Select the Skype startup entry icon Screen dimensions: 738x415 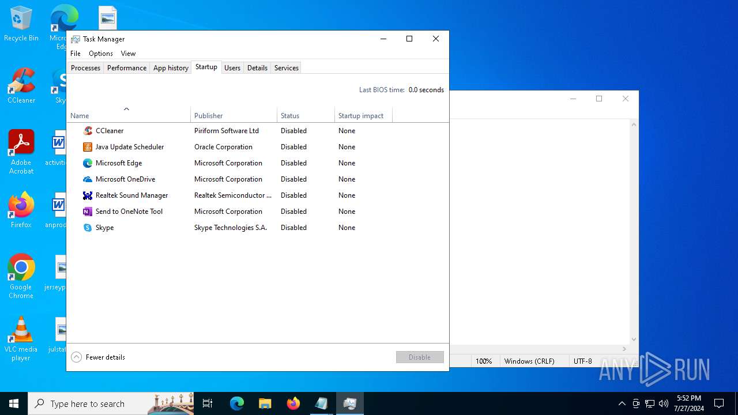(88, 228)
